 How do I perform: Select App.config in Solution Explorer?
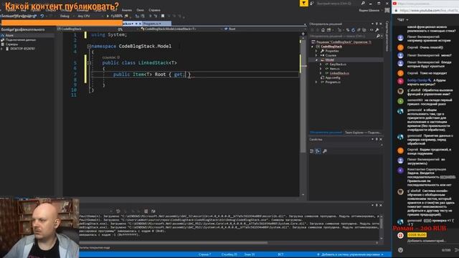tap(333, 78)
